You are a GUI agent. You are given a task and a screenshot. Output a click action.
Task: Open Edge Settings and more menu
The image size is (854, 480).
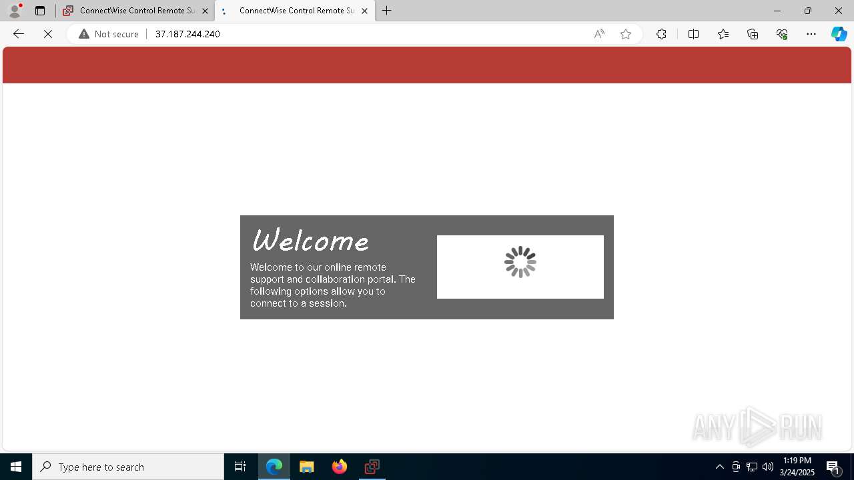click(x=811, y=34)
